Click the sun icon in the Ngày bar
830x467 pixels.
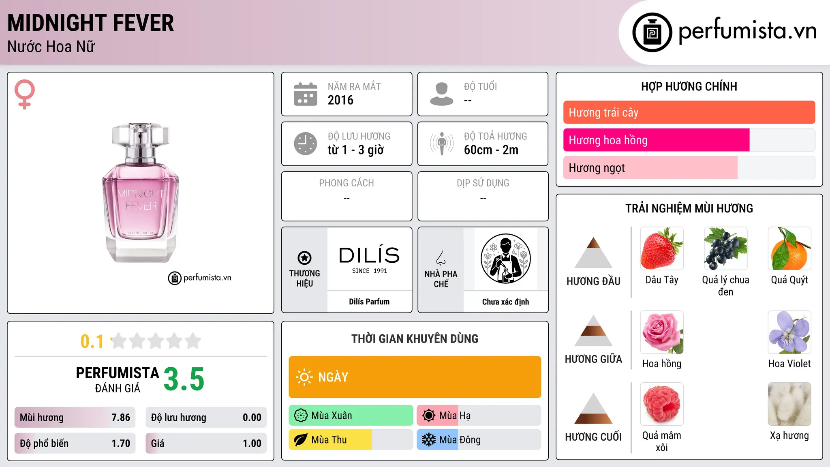(304, 377)
